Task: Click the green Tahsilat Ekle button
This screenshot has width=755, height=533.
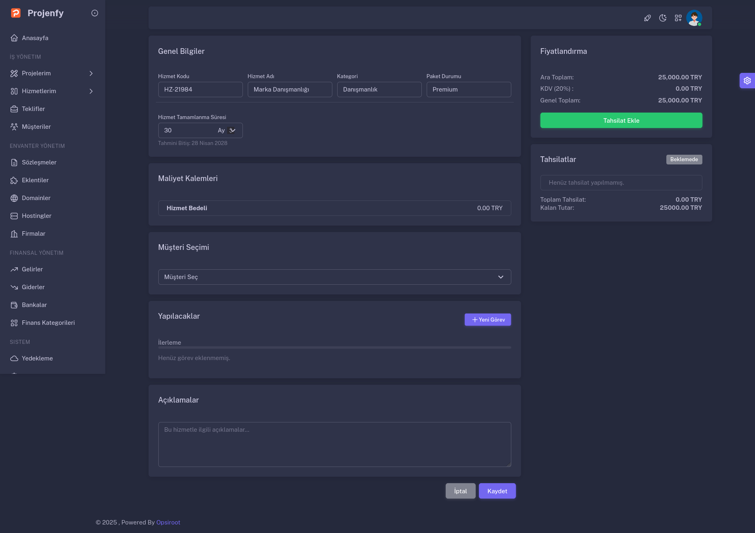Action: [x=621, y=121]
